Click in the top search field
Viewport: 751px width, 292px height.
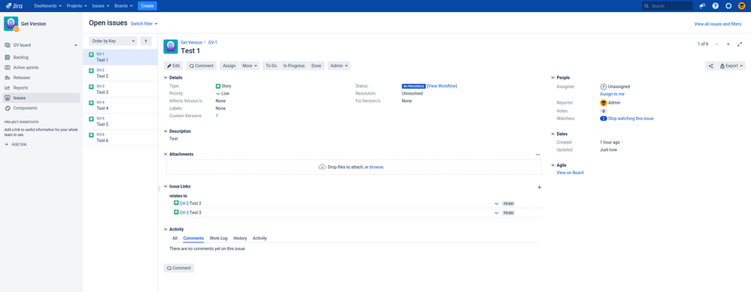tap(668, 6)
